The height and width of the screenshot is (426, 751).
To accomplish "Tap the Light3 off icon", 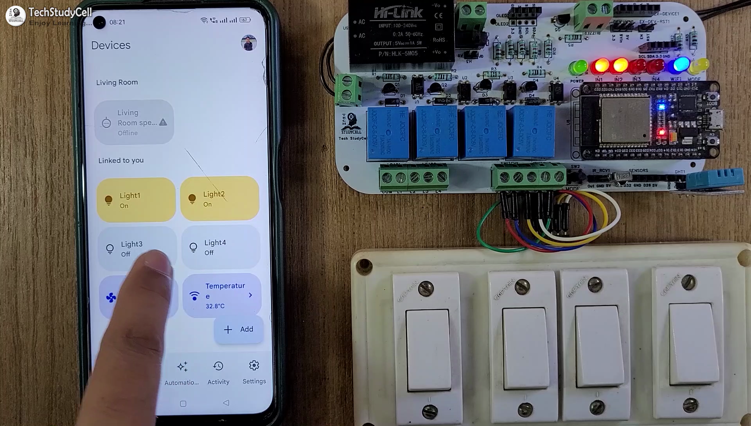I will click(x=110, y=248).
